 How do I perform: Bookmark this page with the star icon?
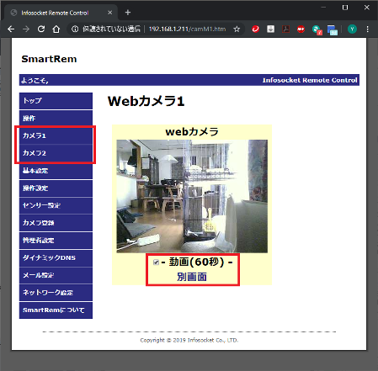(x=237, y=29)
